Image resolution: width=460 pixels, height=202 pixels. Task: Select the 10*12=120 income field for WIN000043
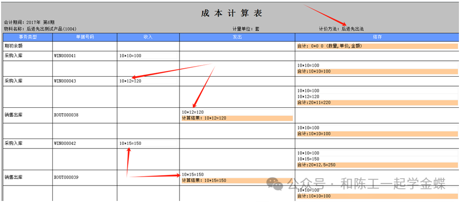pos(148,81)
